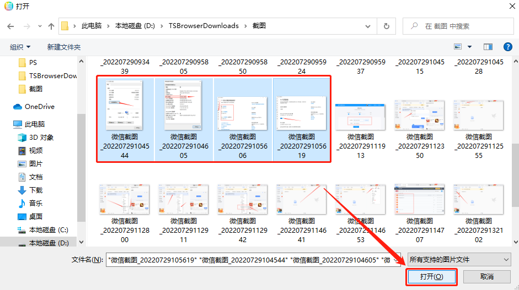Go up one folder level
The height and width of the screenshot is (290, 519).
pos(51,26)
